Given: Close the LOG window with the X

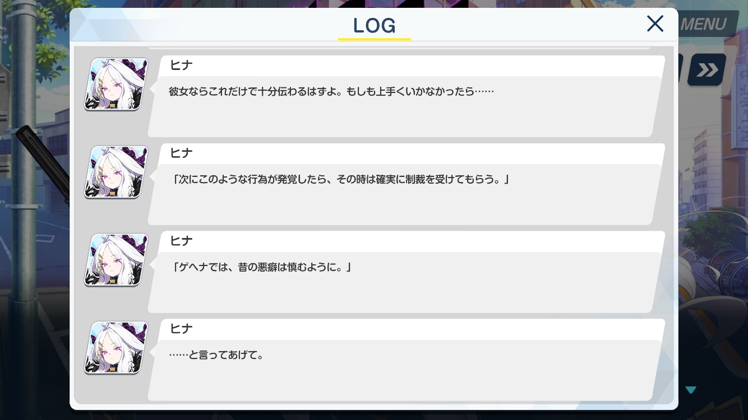Looking at the screenshot, I should pyautogui.click(x=655, y=24).
